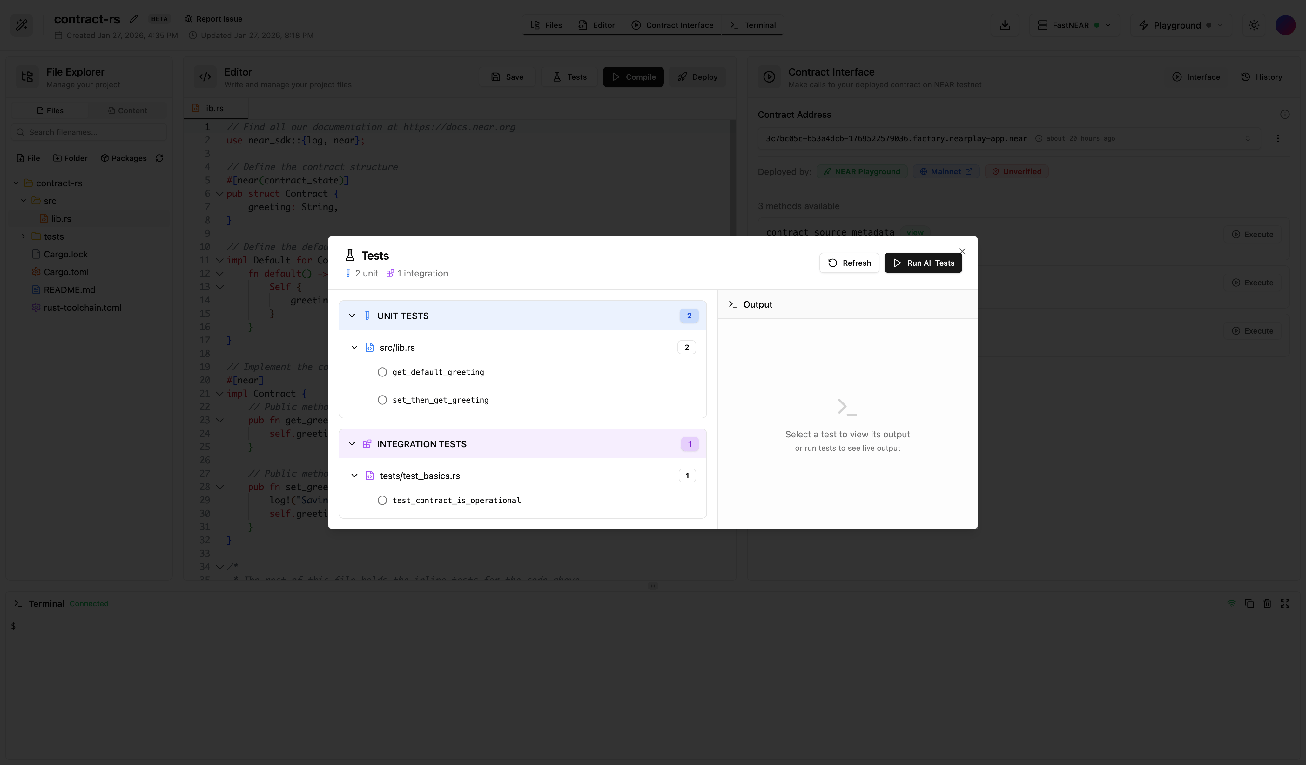
Task: Open the FastNEAR RPC dropdown
Action: [x=1074, y=25]
